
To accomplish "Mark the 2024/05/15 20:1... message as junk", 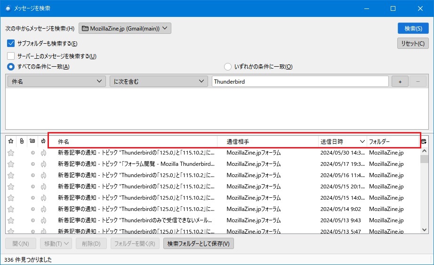I will point(43,187).
